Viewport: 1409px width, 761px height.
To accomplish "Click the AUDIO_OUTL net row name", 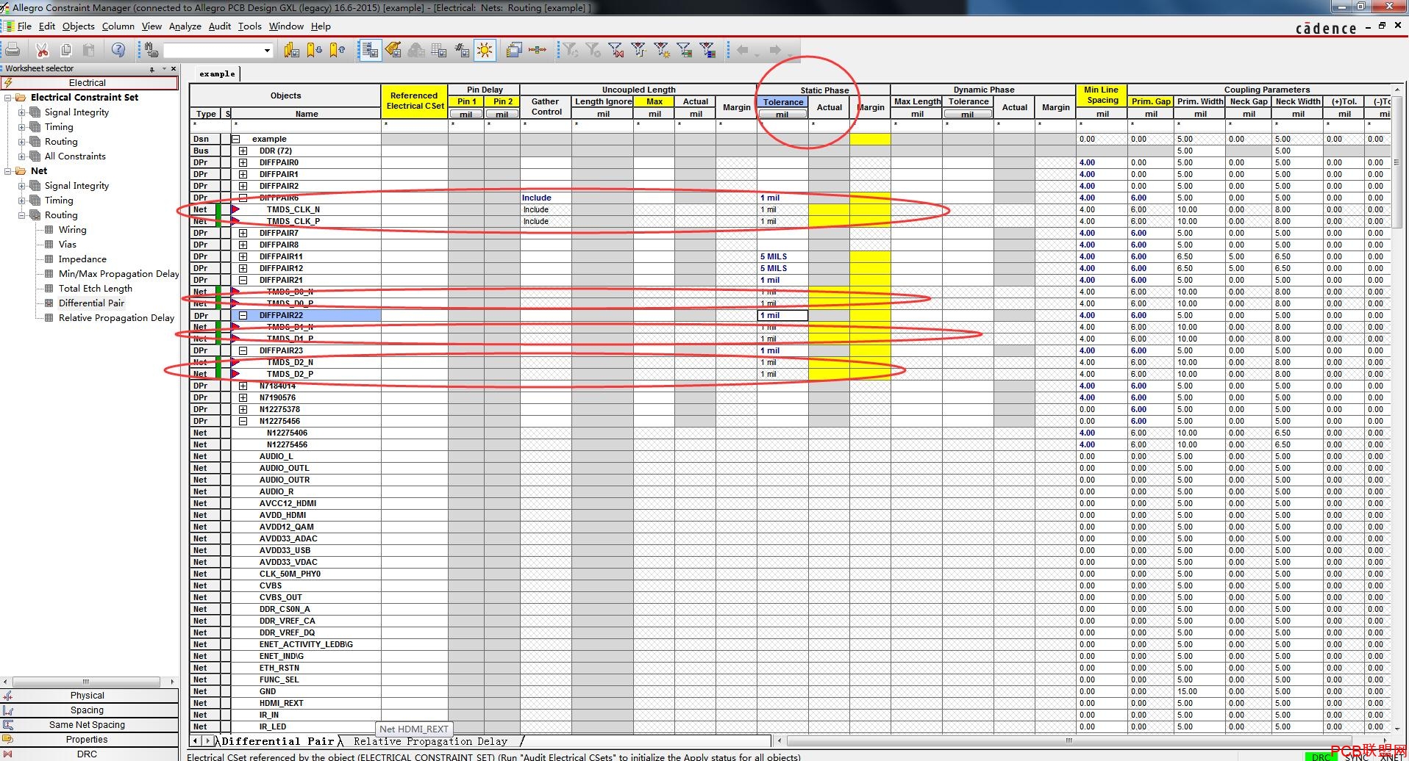I will click(284, 468).
